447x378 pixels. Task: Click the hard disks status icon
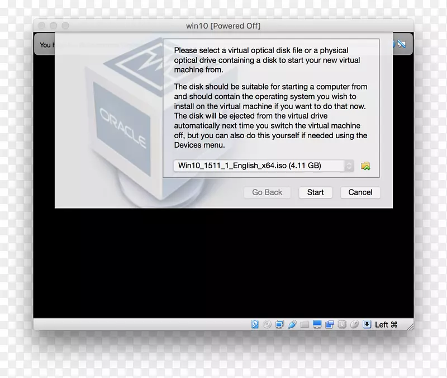(255, 324)
